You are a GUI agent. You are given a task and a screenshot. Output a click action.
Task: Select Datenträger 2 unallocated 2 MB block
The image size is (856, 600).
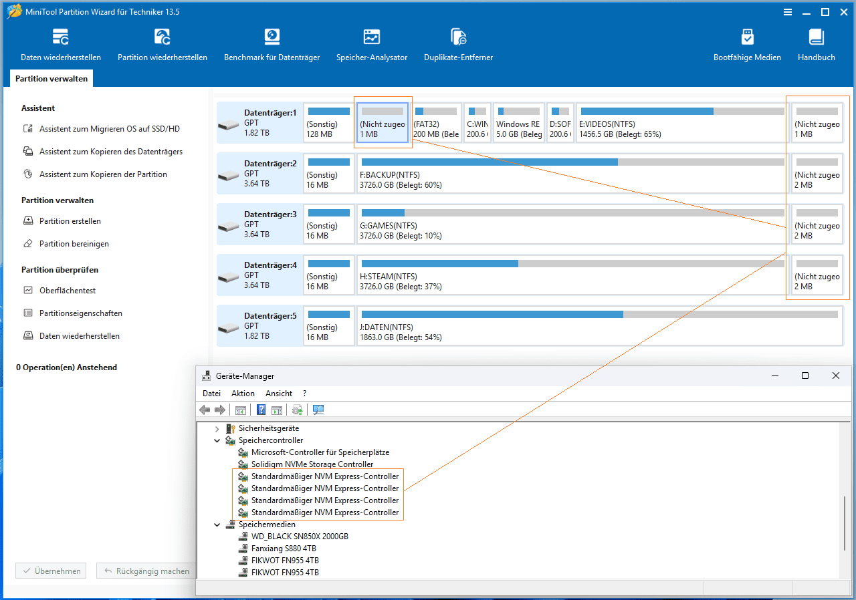pyautogui.click(x=817, y=174)
